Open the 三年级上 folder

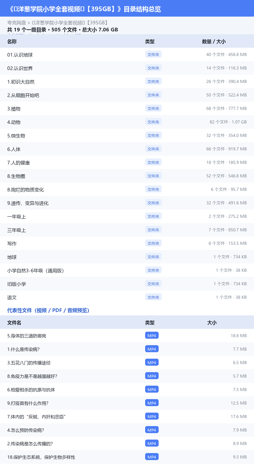click(17, 230)
